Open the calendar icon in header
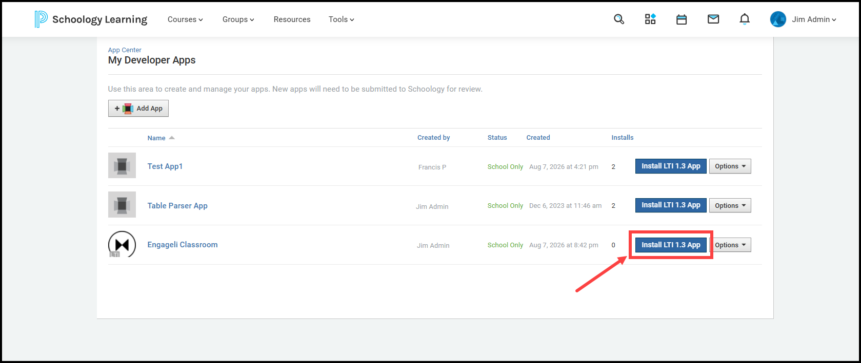This screenshot has height=363, width=861. click(682, 19)
